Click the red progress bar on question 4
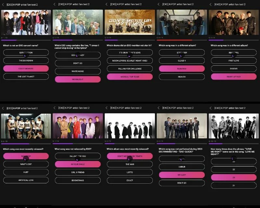Image resolution: width=260 pixels, height=208 pixels. pyautogui.click(x=175, y=40)
